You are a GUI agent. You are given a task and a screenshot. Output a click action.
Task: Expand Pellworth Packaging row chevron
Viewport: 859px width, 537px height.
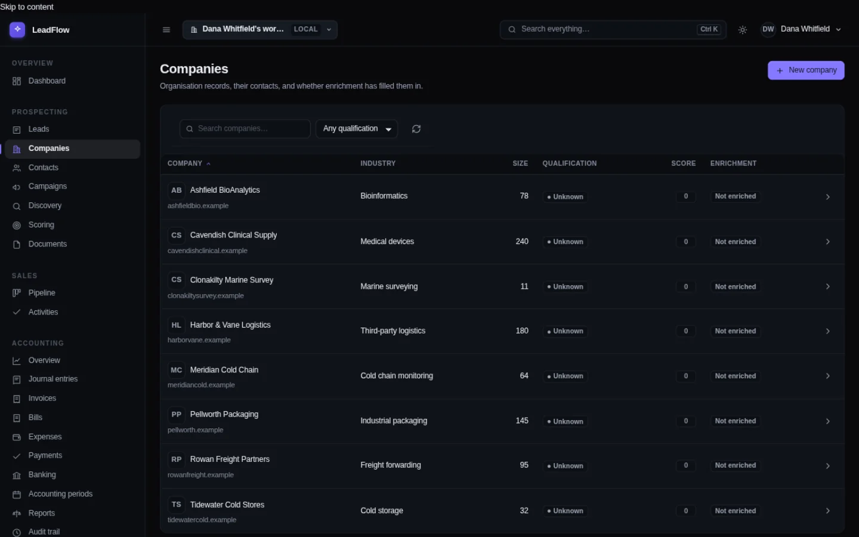(x=828, y=421)
